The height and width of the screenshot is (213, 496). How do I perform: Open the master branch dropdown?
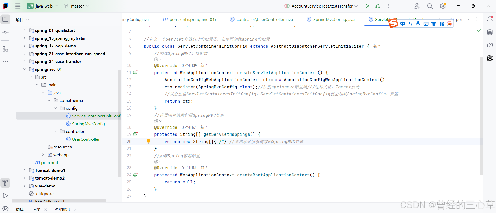click(76, 6)
